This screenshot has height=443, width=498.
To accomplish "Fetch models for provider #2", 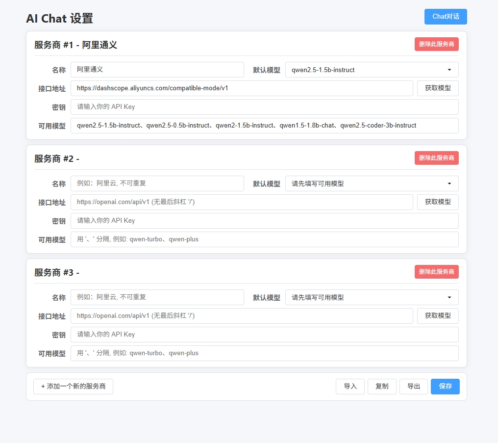I will point(438,202).
